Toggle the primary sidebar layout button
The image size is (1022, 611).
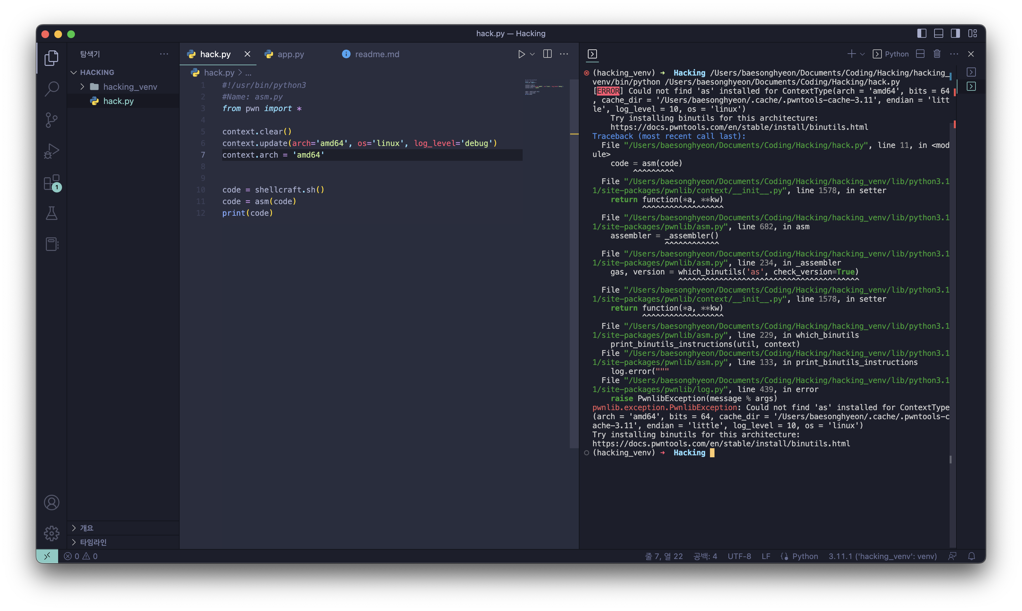point(922,33)
